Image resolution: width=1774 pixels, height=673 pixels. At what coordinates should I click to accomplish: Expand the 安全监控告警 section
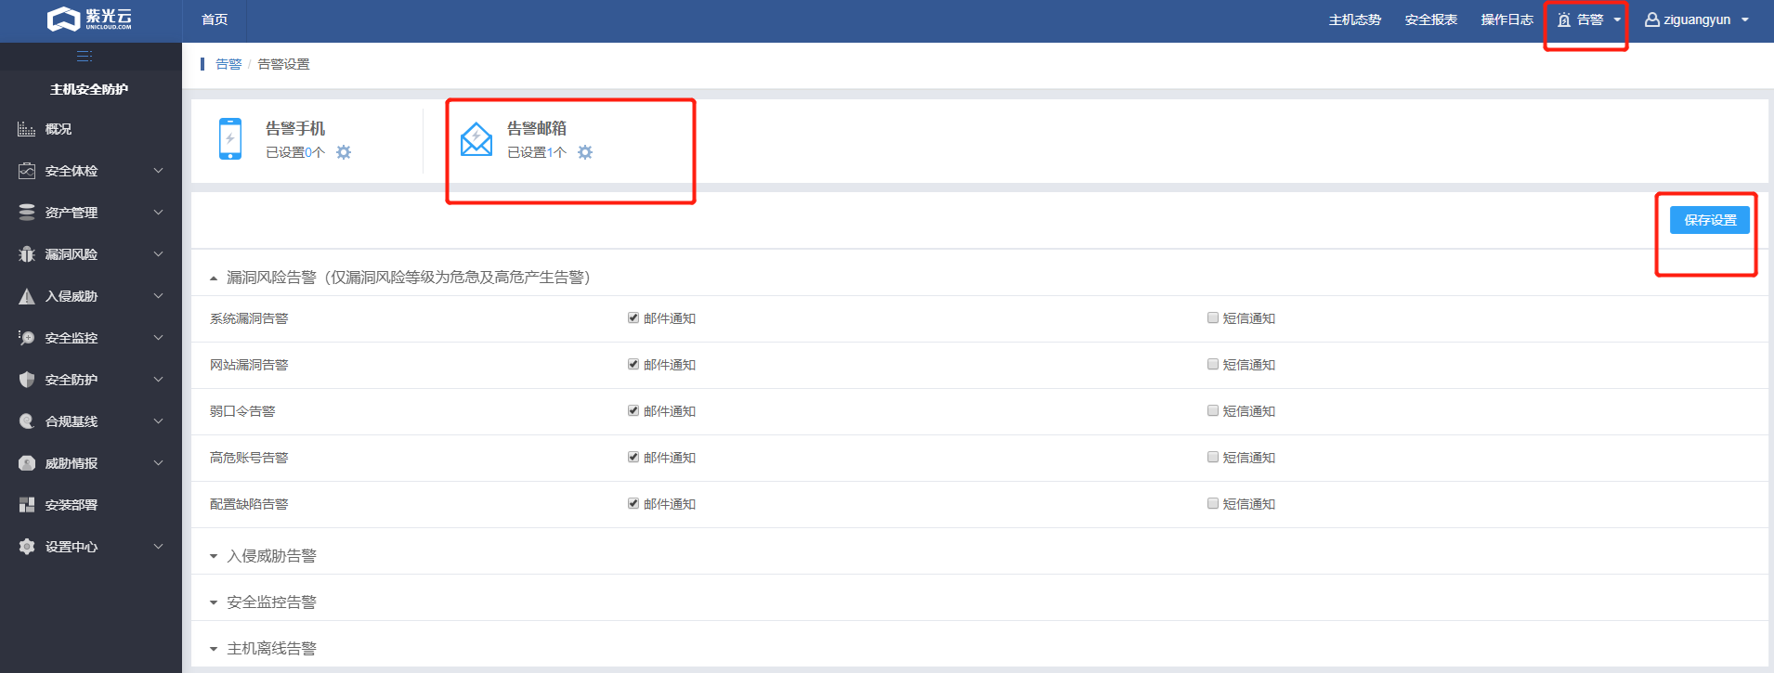214,602
